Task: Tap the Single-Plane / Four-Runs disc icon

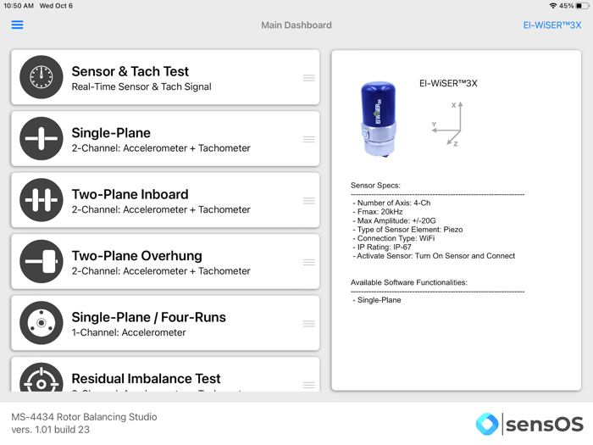Action: (x=42, y=324)
